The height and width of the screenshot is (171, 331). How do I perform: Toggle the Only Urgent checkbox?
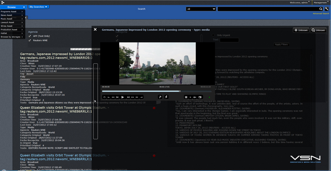[x=214, y=35]
